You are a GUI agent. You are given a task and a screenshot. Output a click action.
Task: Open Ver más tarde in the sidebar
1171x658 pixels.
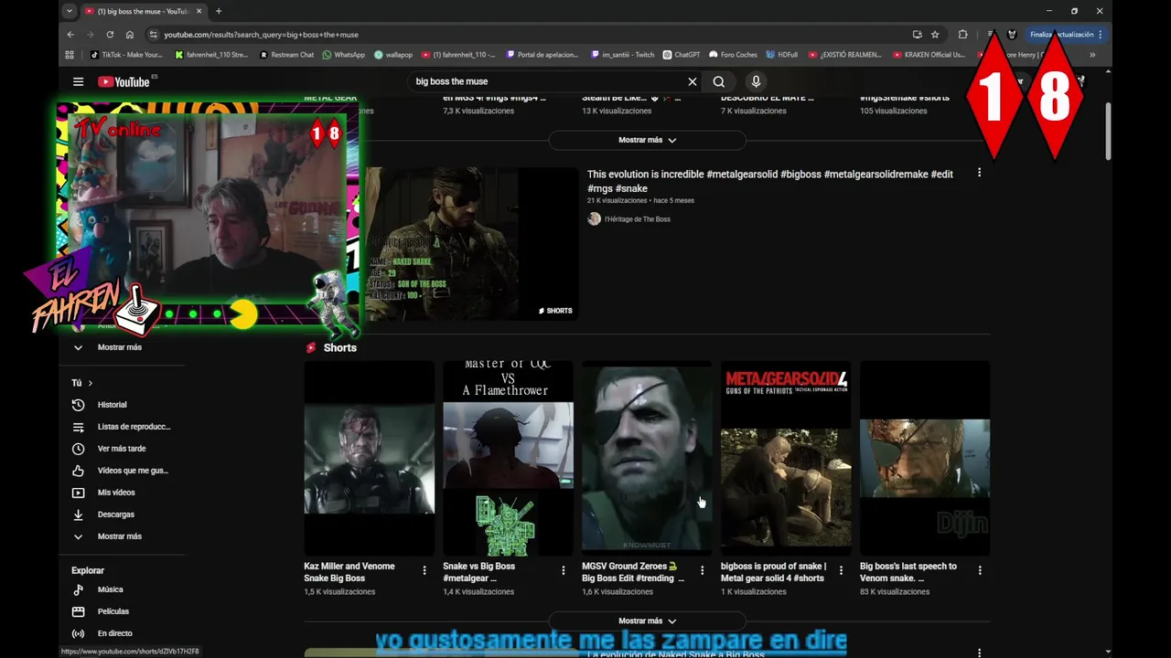point(121,449)
